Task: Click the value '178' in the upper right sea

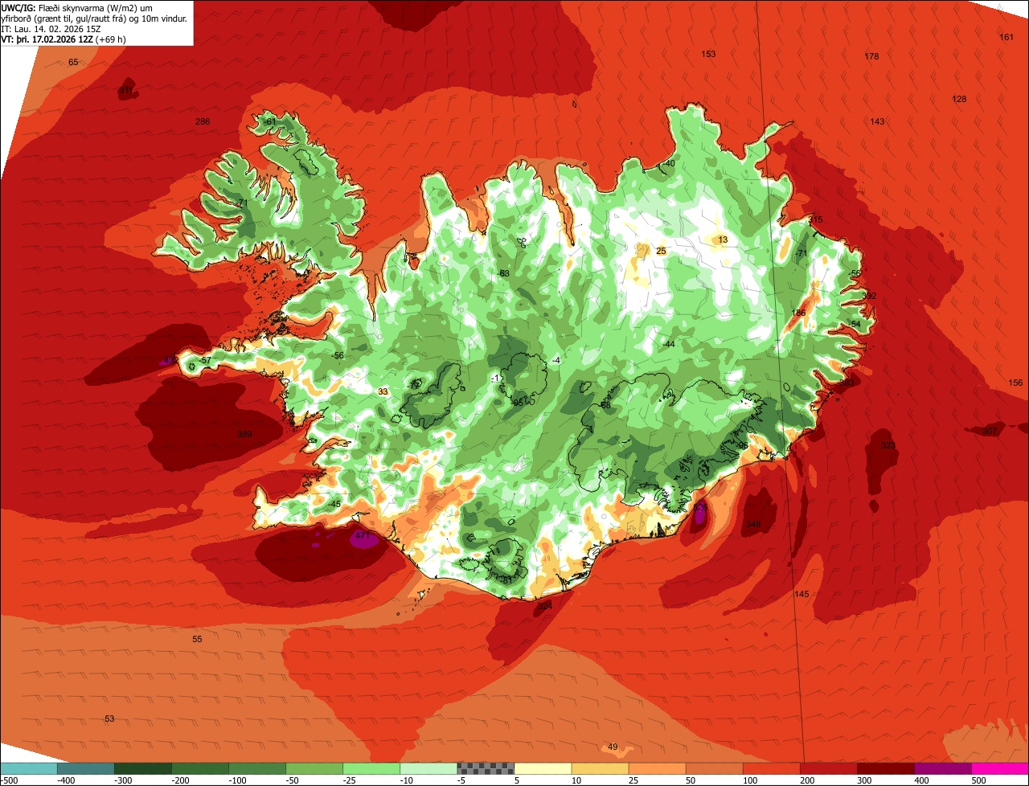Action: pyautogui.click(x=871, y=56)
